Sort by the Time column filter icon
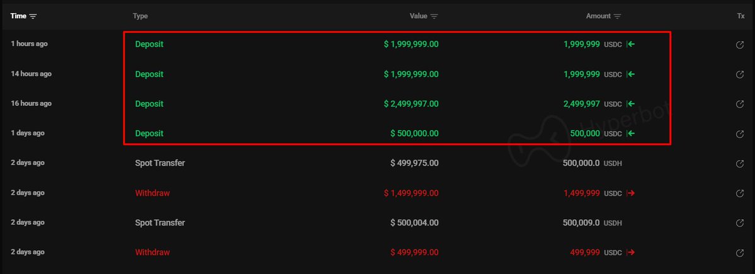The image size is (755, 274). (x=33, y=16)
